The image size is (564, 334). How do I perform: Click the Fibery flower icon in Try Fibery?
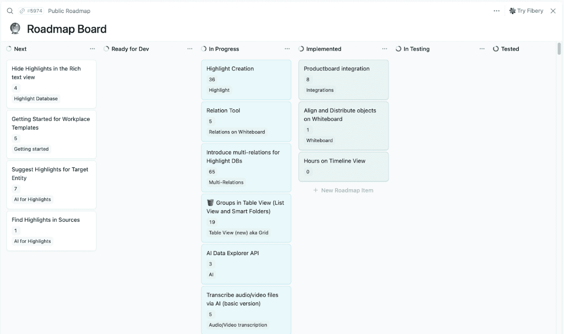tap(512, 10)
